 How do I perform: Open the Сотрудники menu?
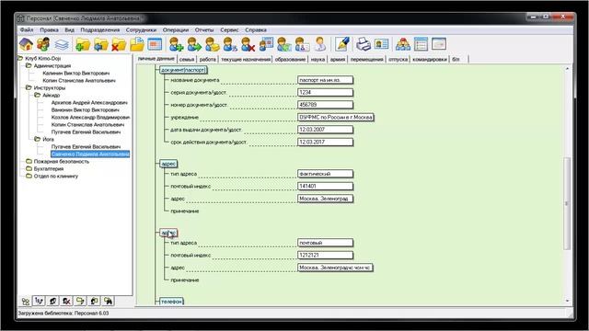pos(141,29)
